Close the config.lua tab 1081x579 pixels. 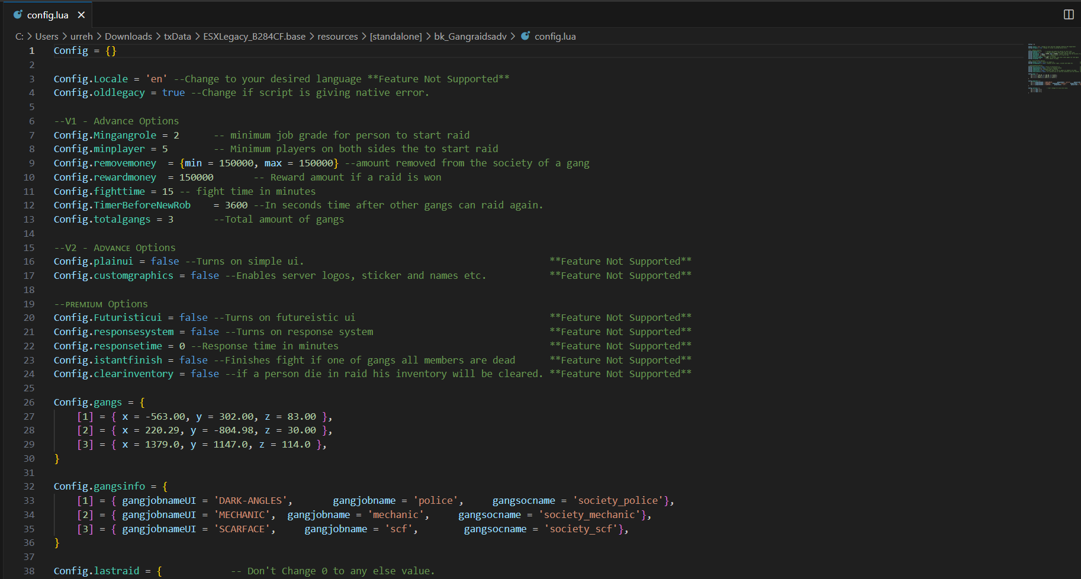point(81,15)
